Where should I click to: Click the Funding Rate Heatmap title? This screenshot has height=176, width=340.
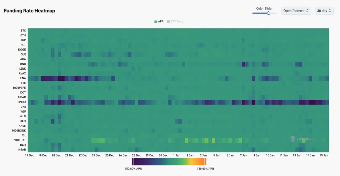[29, 11]
